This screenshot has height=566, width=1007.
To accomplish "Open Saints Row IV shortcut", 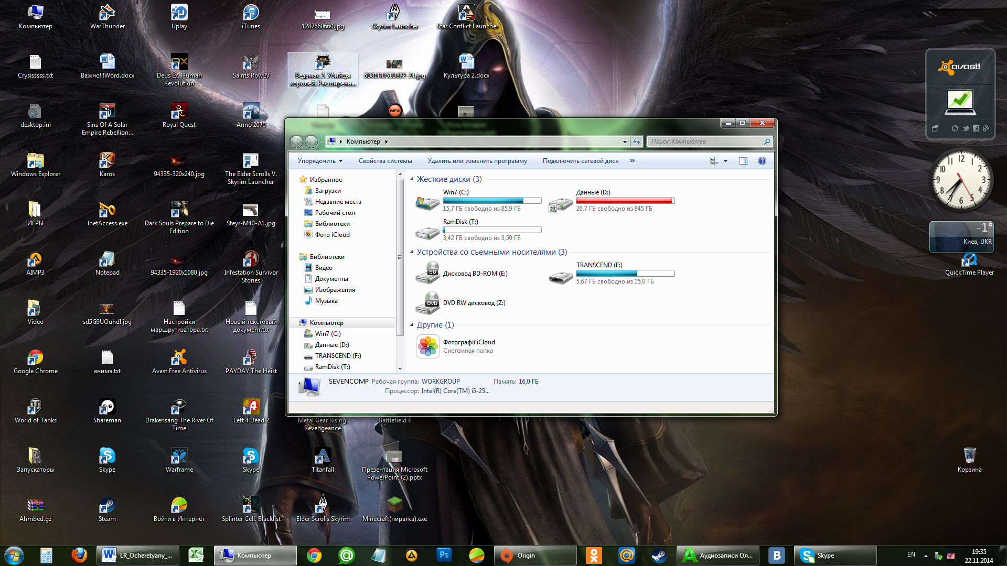I will pyautogui.click(x=251, y=66).
